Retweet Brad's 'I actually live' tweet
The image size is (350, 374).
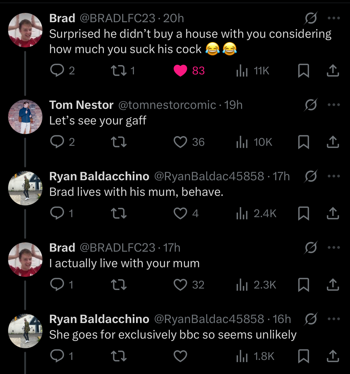(119, 285)
